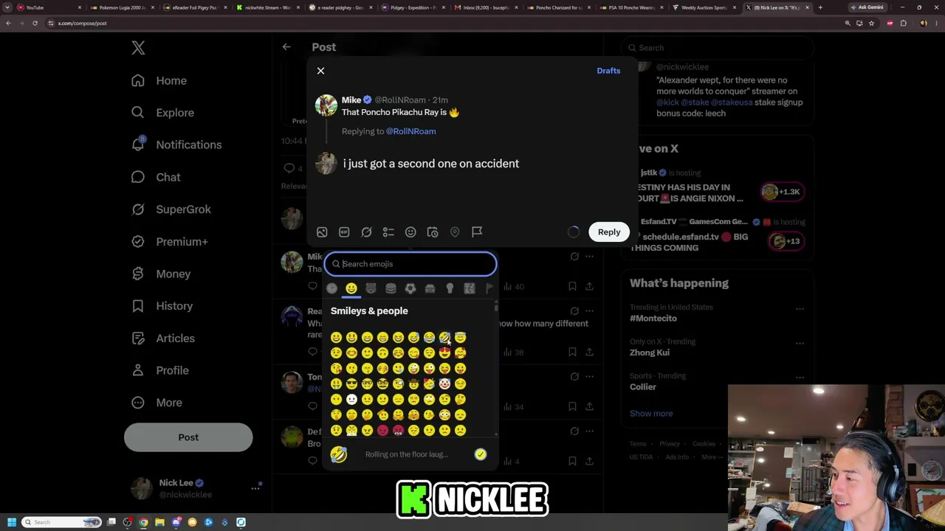Go back with the Post arrow
The width and height of the screenshot is (945, 531).
[286, 47]
